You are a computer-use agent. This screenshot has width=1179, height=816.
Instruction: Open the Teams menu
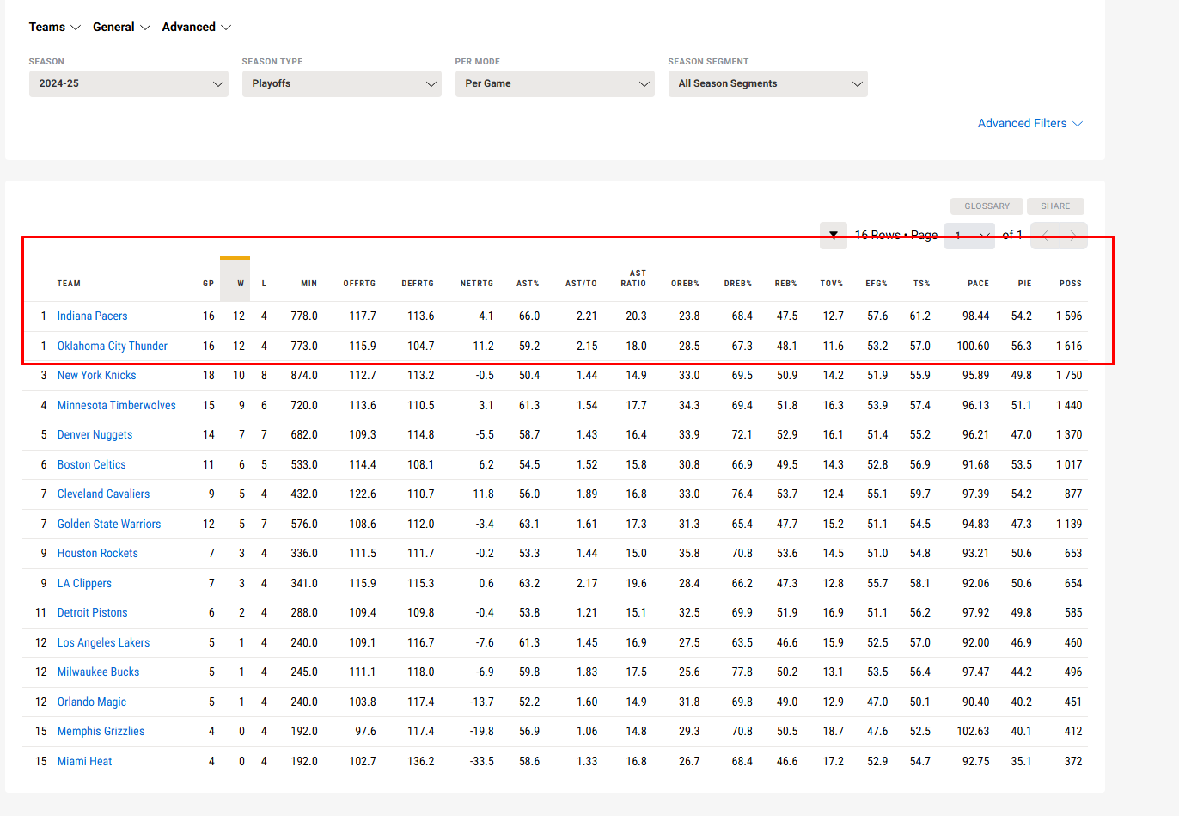54,27
